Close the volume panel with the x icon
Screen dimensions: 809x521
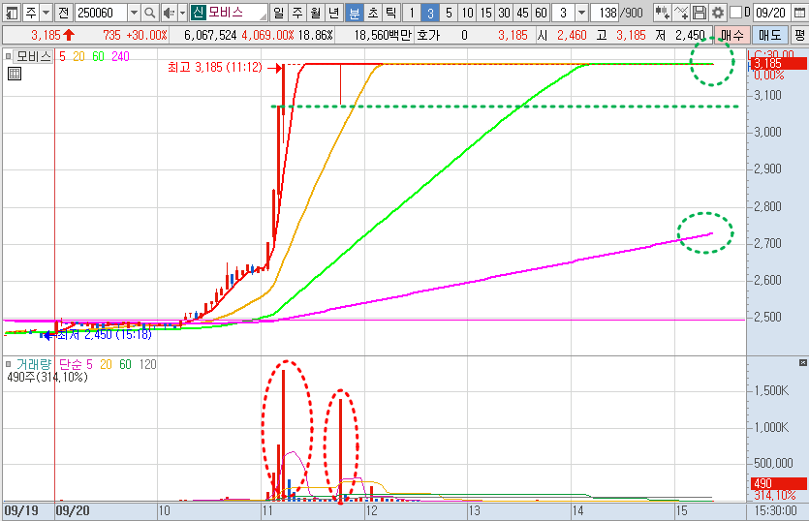[x=803, y=362]
